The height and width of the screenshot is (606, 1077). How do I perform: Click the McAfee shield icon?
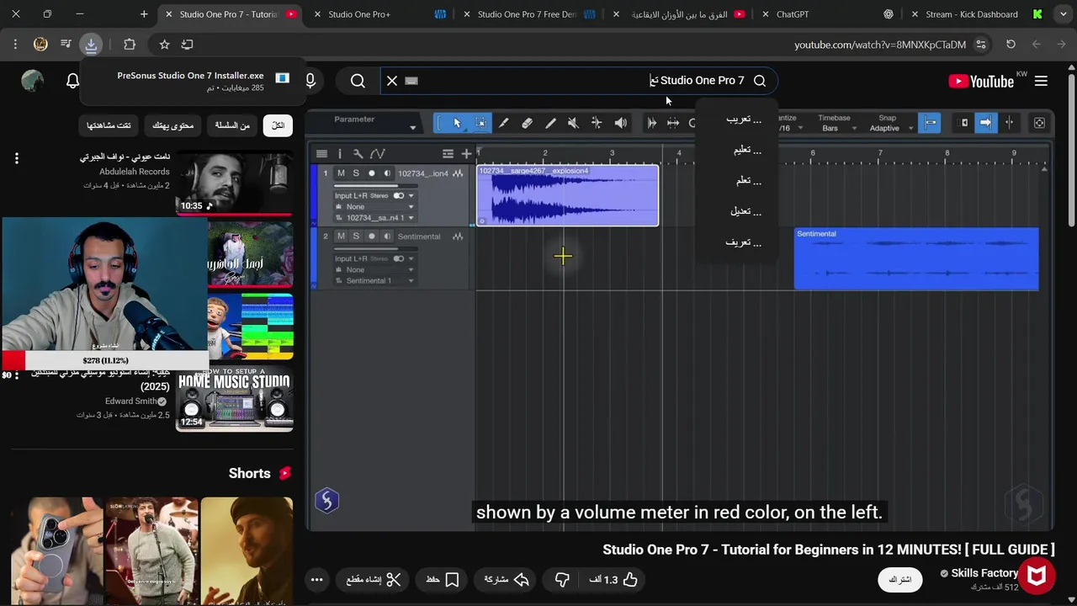click(x=1036, y=576)
